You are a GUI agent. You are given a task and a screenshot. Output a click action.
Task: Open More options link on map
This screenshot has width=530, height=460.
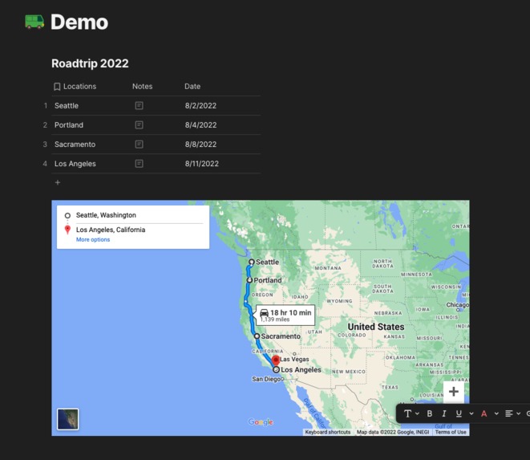[93, 239]
